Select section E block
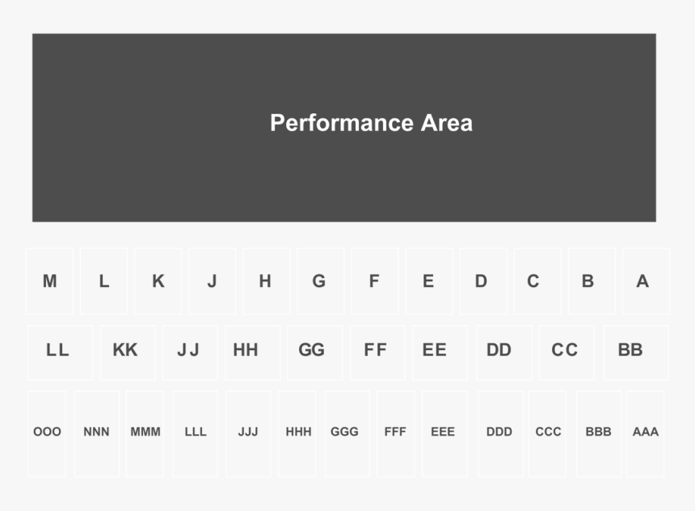 428,281
